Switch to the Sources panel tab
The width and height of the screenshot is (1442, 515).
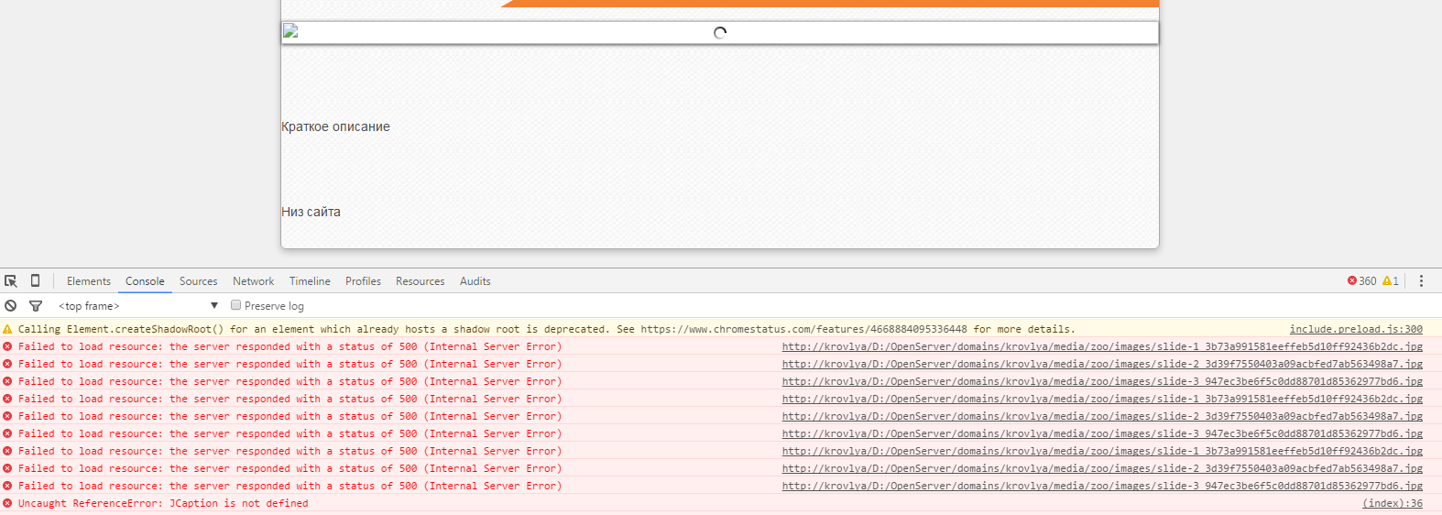(198, 281)
